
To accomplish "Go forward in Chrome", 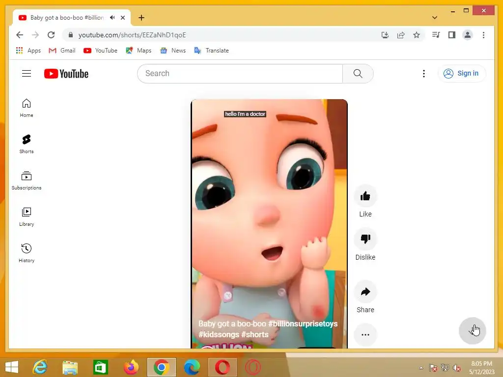I will point(35,35).
